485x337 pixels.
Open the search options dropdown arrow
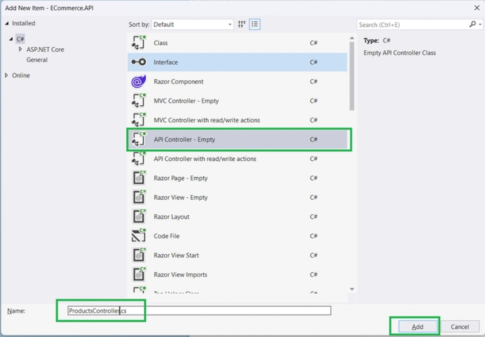point(480,25)
